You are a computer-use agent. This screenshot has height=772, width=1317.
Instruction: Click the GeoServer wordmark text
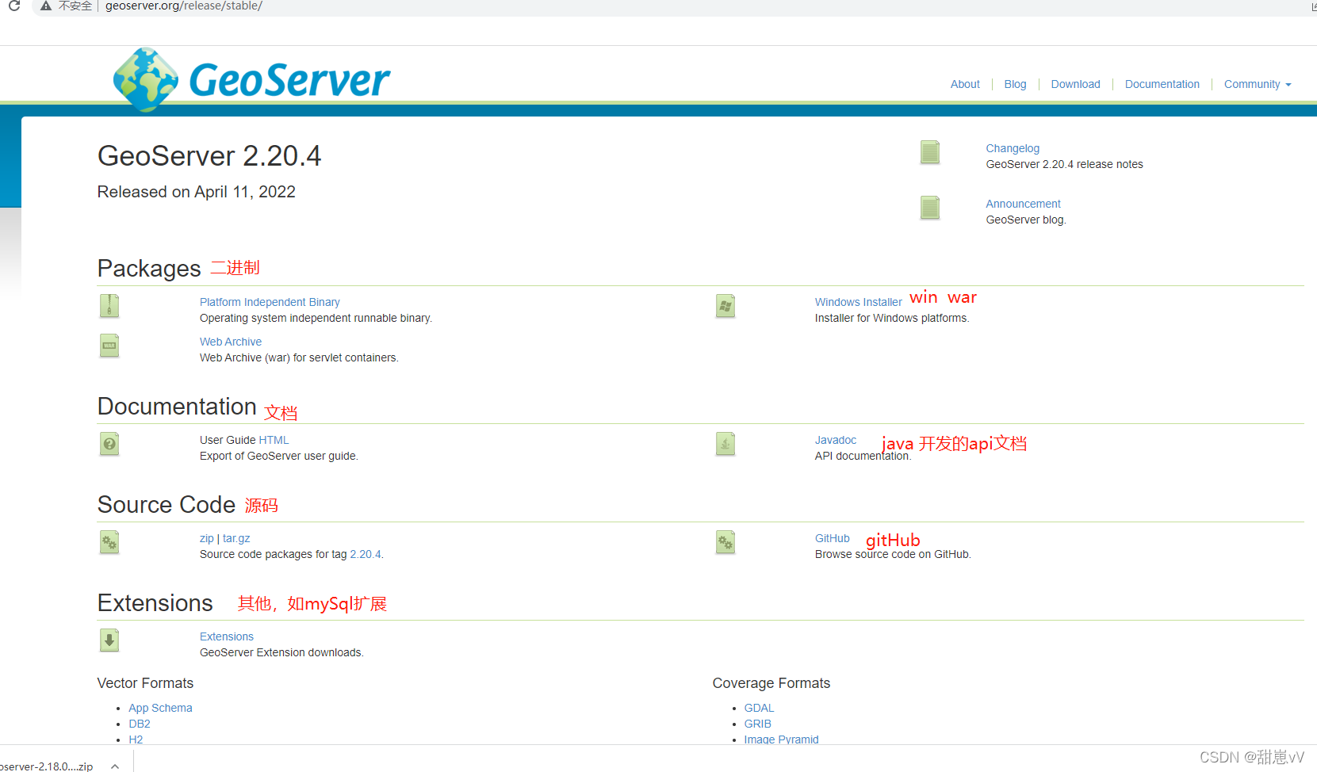click(289, 80)
